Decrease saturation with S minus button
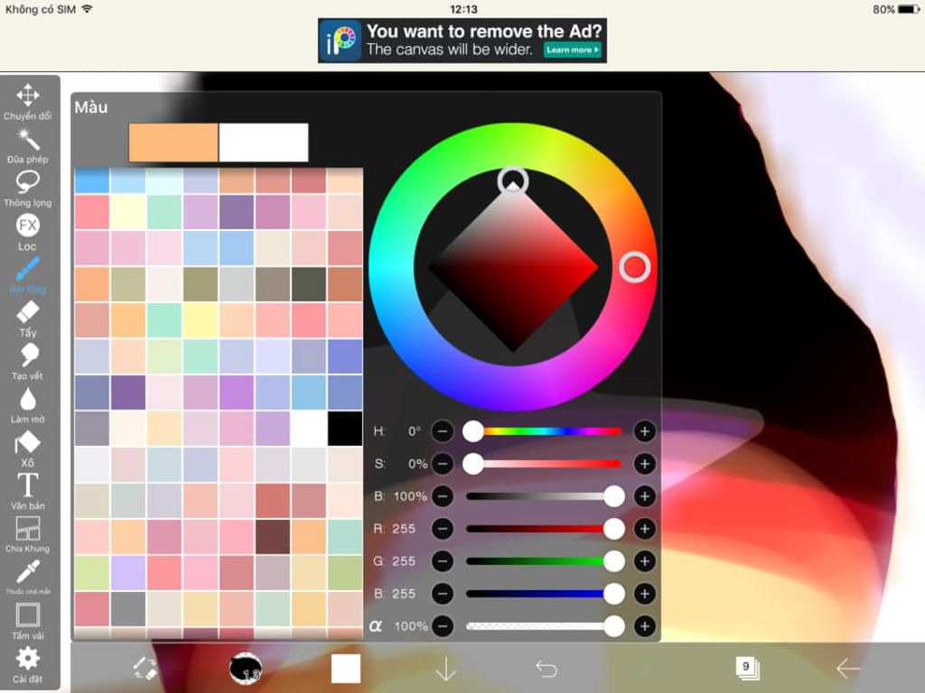Image resolution: width=925 pixels, height=693 pixels. click(443, 464)
